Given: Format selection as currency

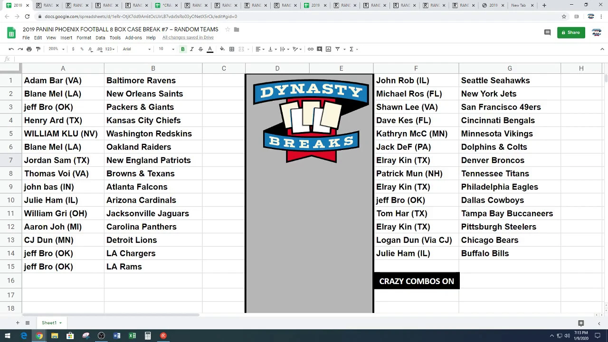Looking at the screenshot, I should tap(73, 49).
